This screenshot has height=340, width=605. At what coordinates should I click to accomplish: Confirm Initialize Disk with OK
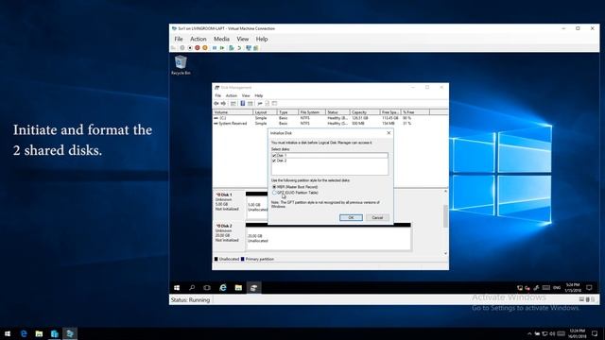coord(351,218)
